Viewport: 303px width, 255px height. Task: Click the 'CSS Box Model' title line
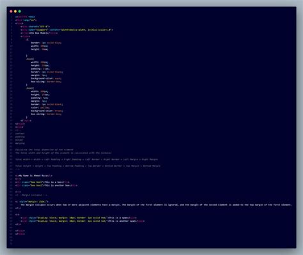tap(39, 33)
